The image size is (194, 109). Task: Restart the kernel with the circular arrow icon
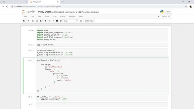click(61, 21)
